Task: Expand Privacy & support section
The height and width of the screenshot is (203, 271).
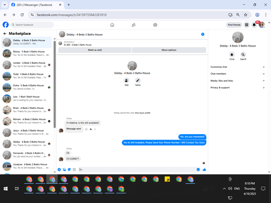Action: pos(237,88)
